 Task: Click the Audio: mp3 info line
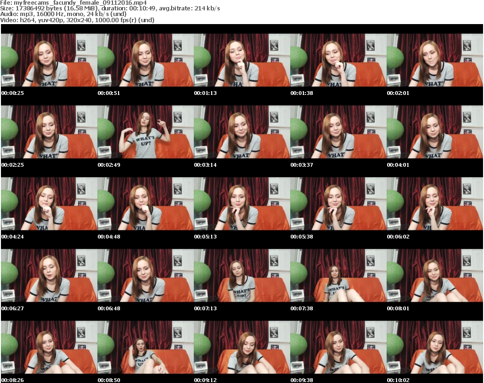63,14
